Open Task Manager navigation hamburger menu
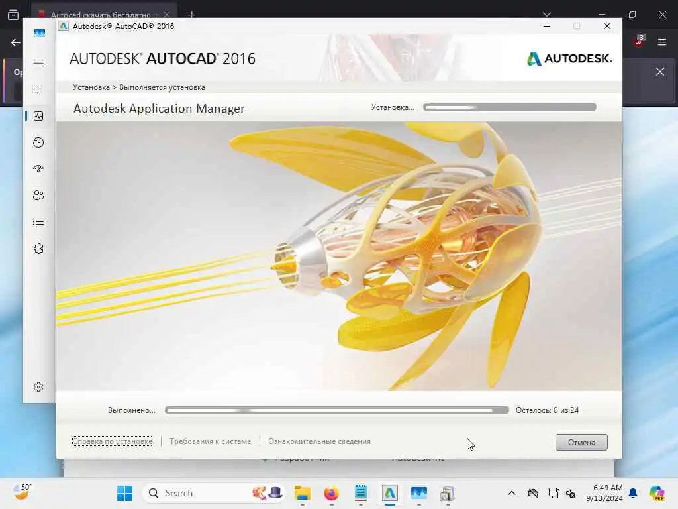Viewport: 678px width, 509px height. tap(38, 63)
